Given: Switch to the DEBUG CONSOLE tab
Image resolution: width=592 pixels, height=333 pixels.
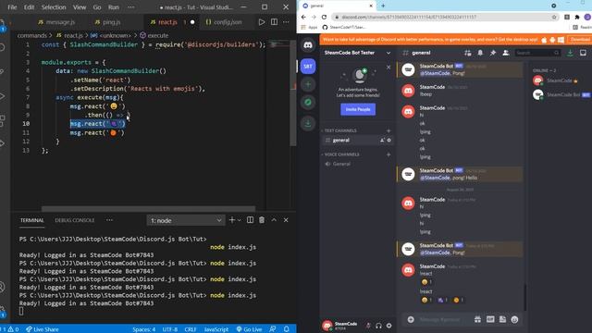Looking at the screenshot, I should [x=75, y=220].
